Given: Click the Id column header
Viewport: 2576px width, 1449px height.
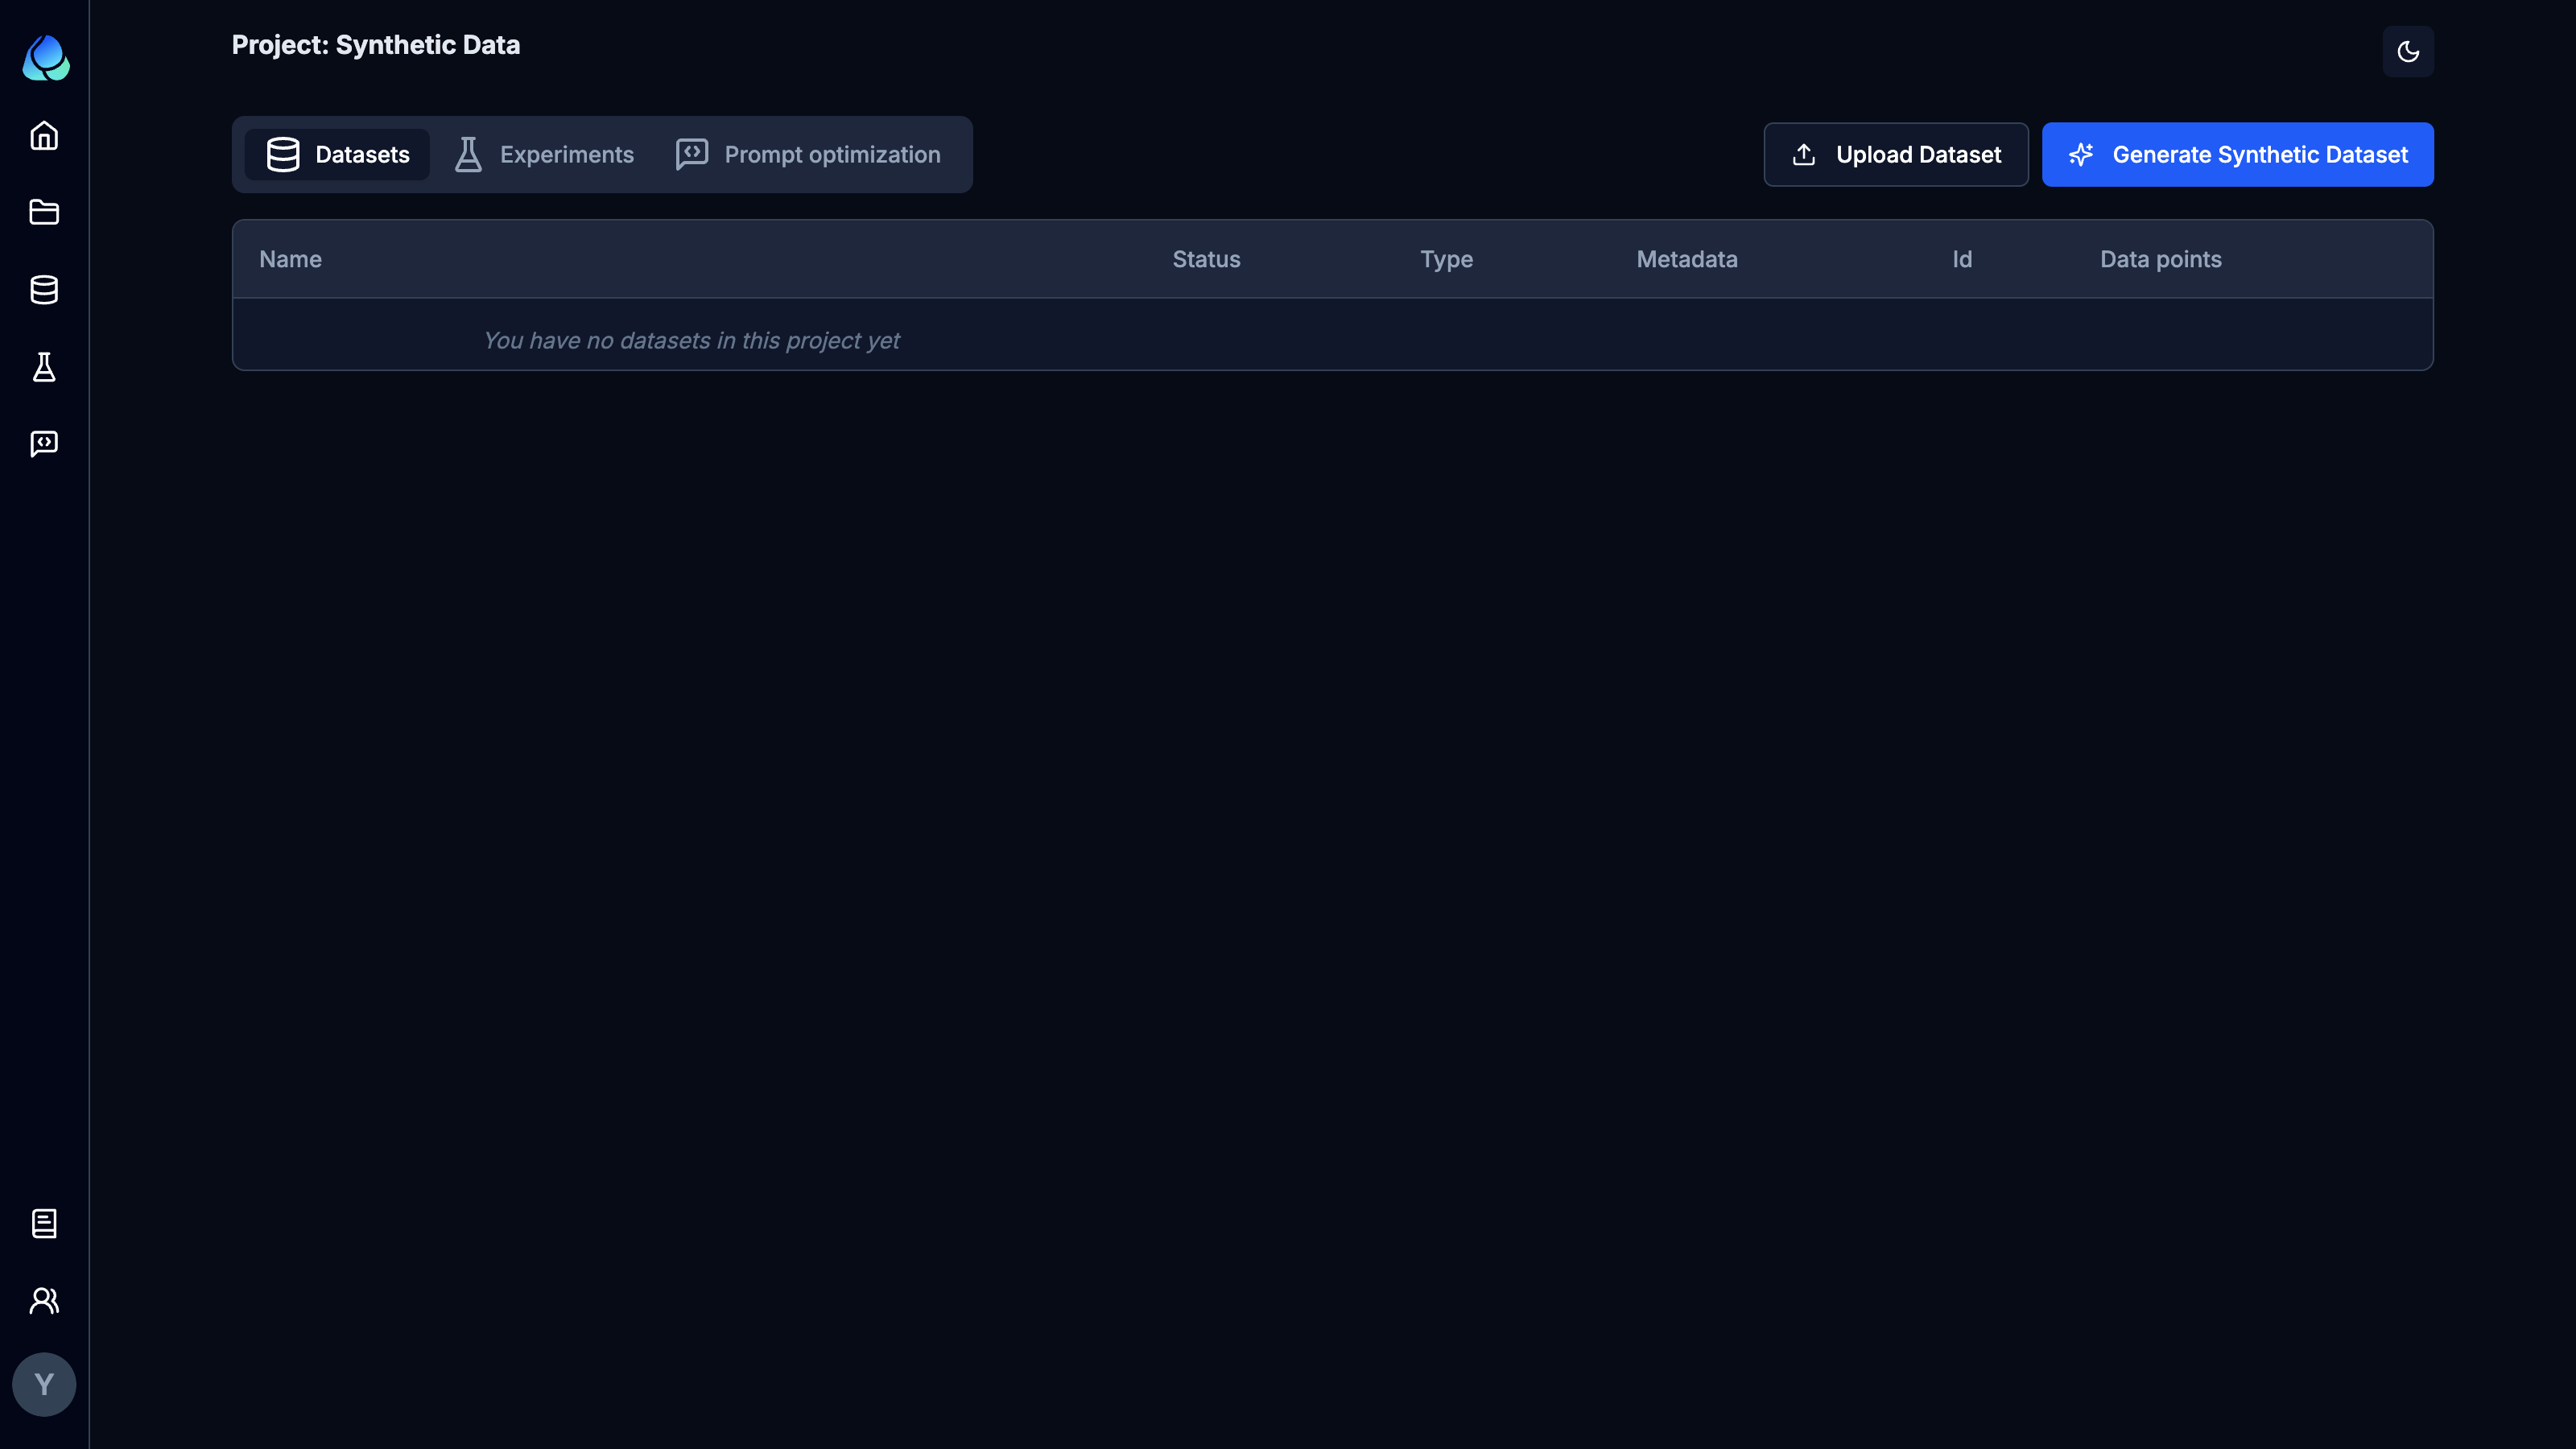Looking at the screenshot, I should coord(1962,259).
